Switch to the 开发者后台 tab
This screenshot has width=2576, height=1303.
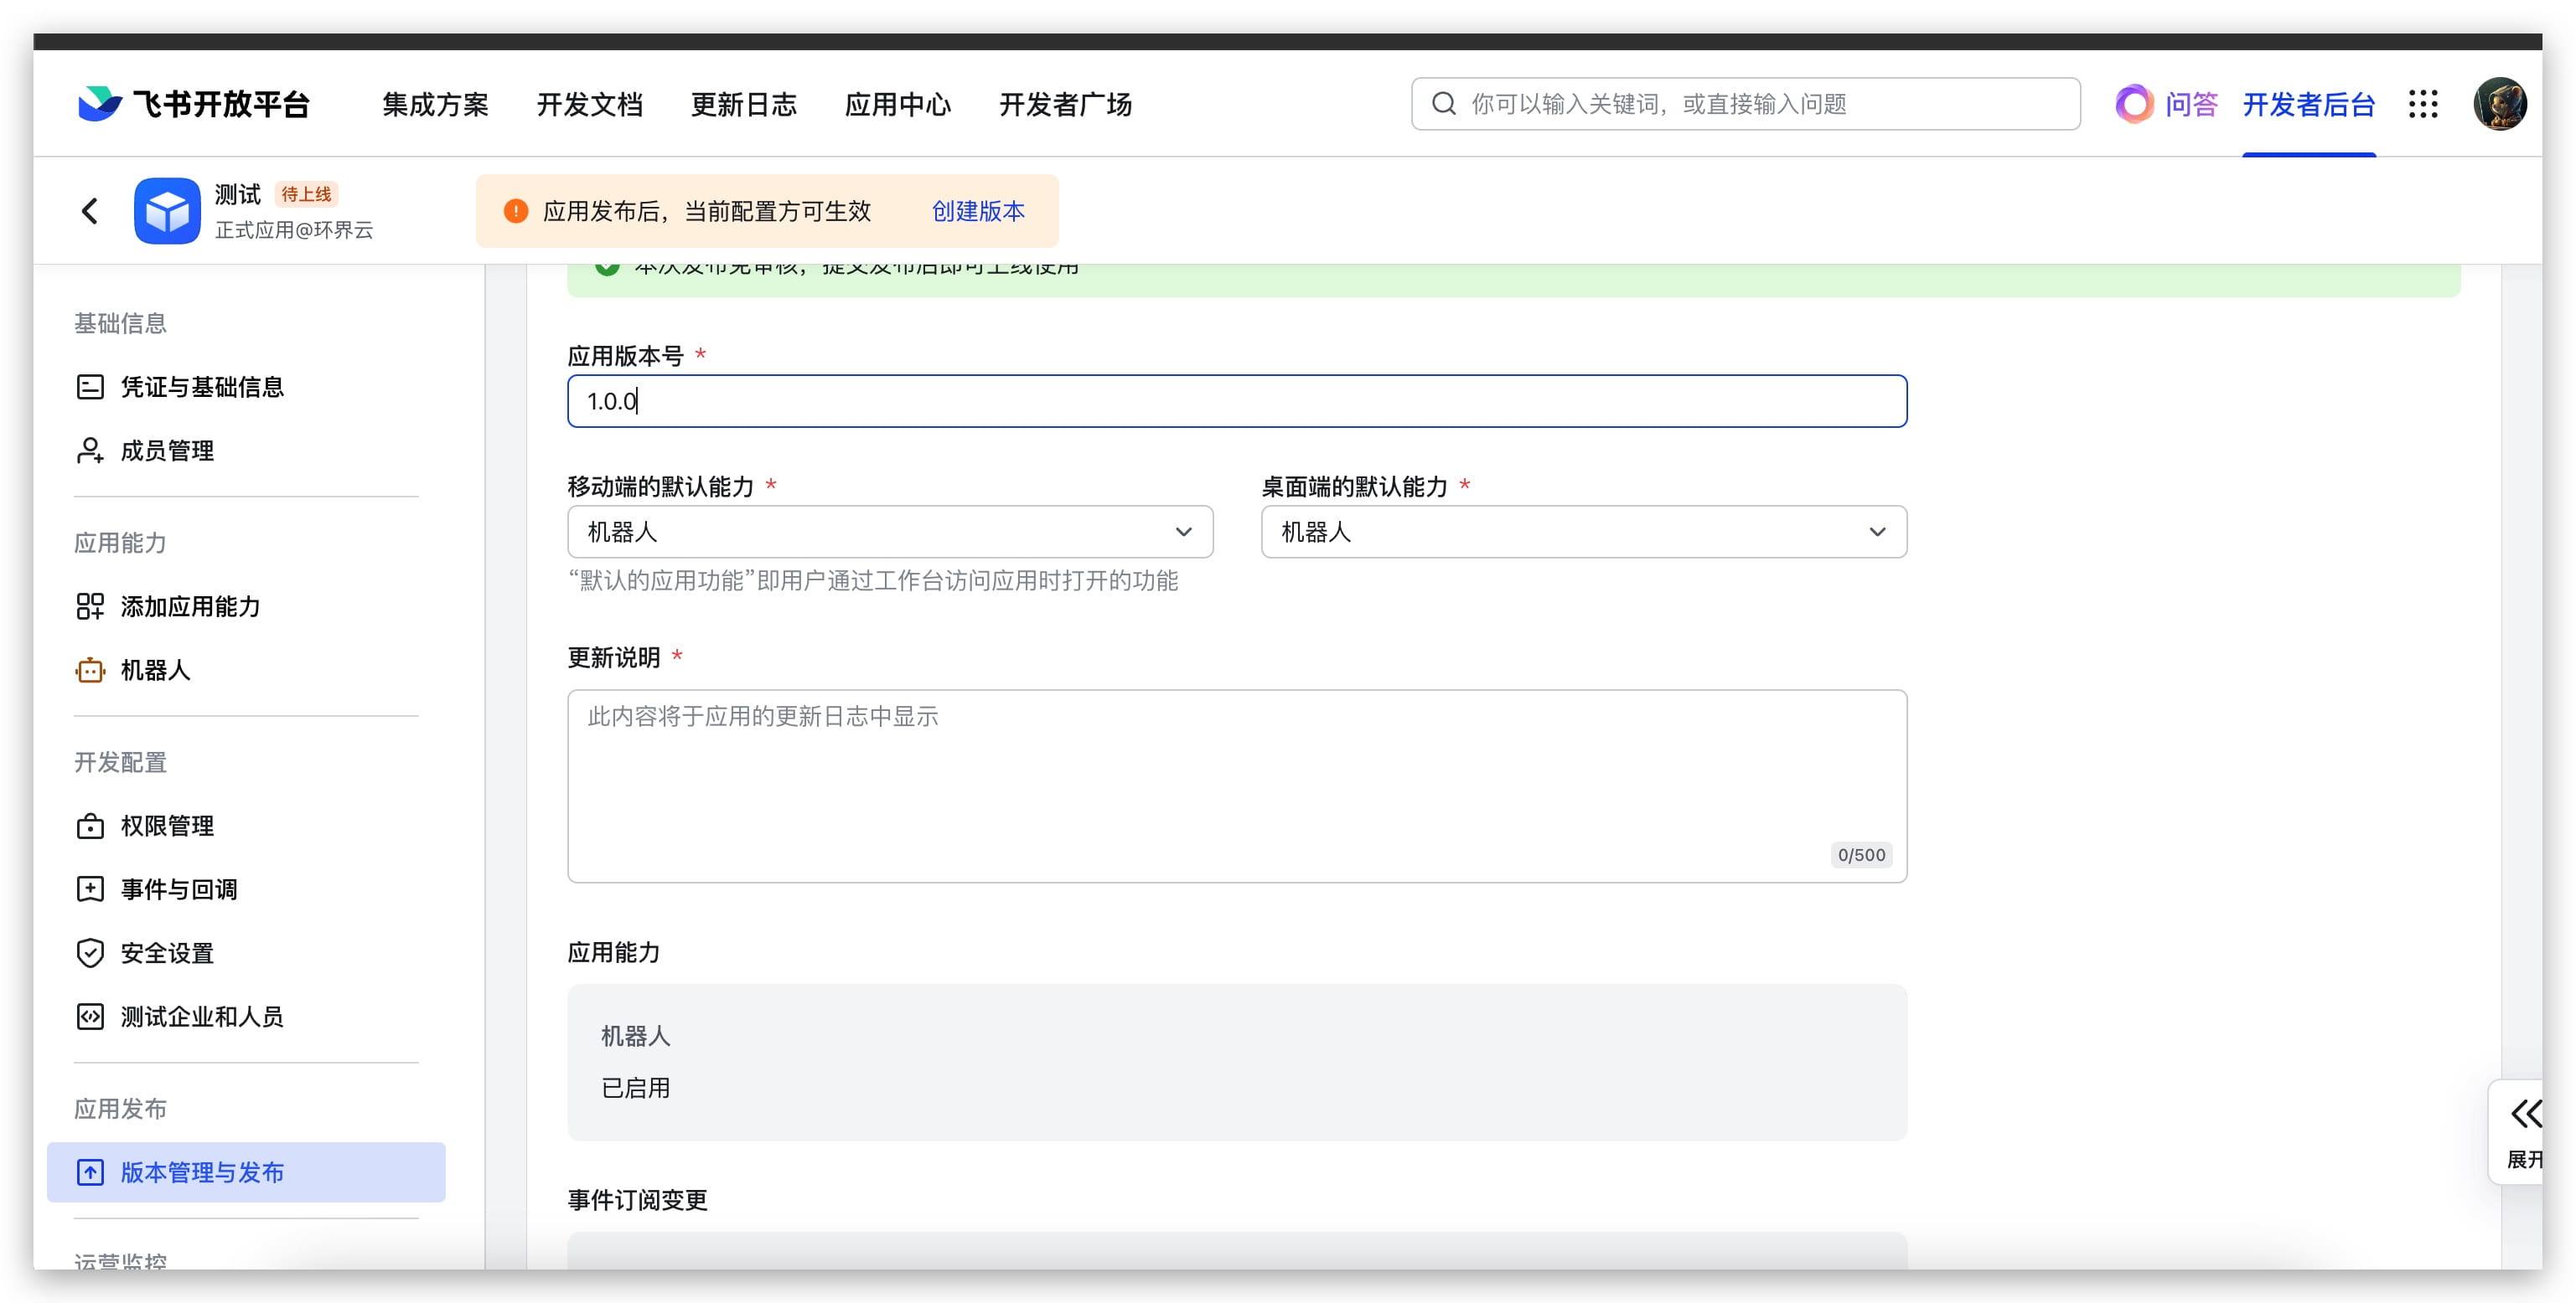2308,104
